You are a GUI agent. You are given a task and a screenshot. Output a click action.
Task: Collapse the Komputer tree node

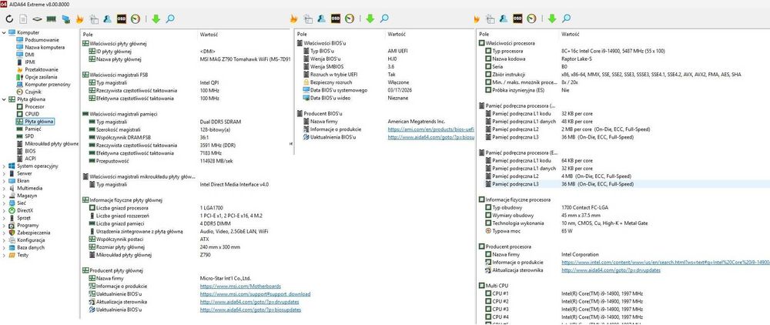5,32
